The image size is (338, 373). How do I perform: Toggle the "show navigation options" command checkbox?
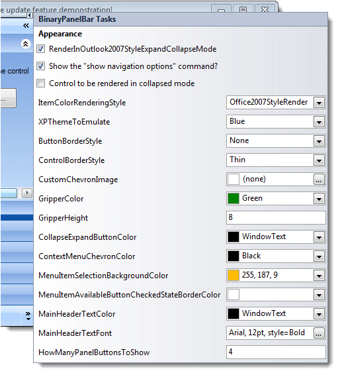point(40,66)
